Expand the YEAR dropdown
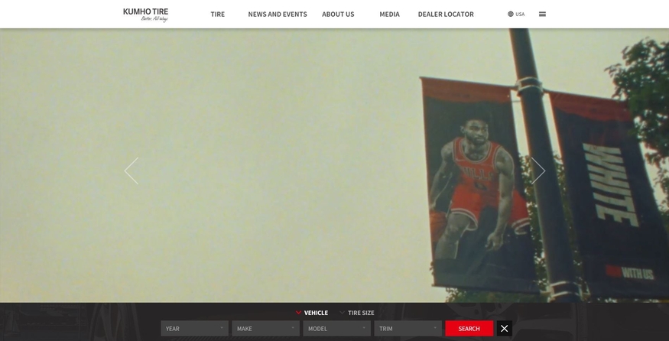Viewport: 669px width, 341px height. (x=194, y=328)
